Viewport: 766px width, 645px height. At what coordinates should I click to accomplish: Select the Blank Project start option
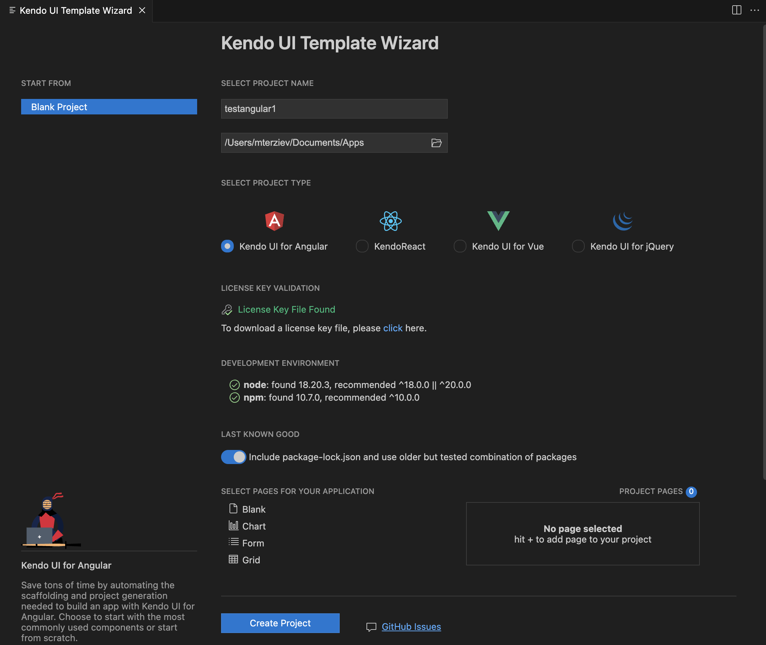pyautogui.click(x=108, y=107)
